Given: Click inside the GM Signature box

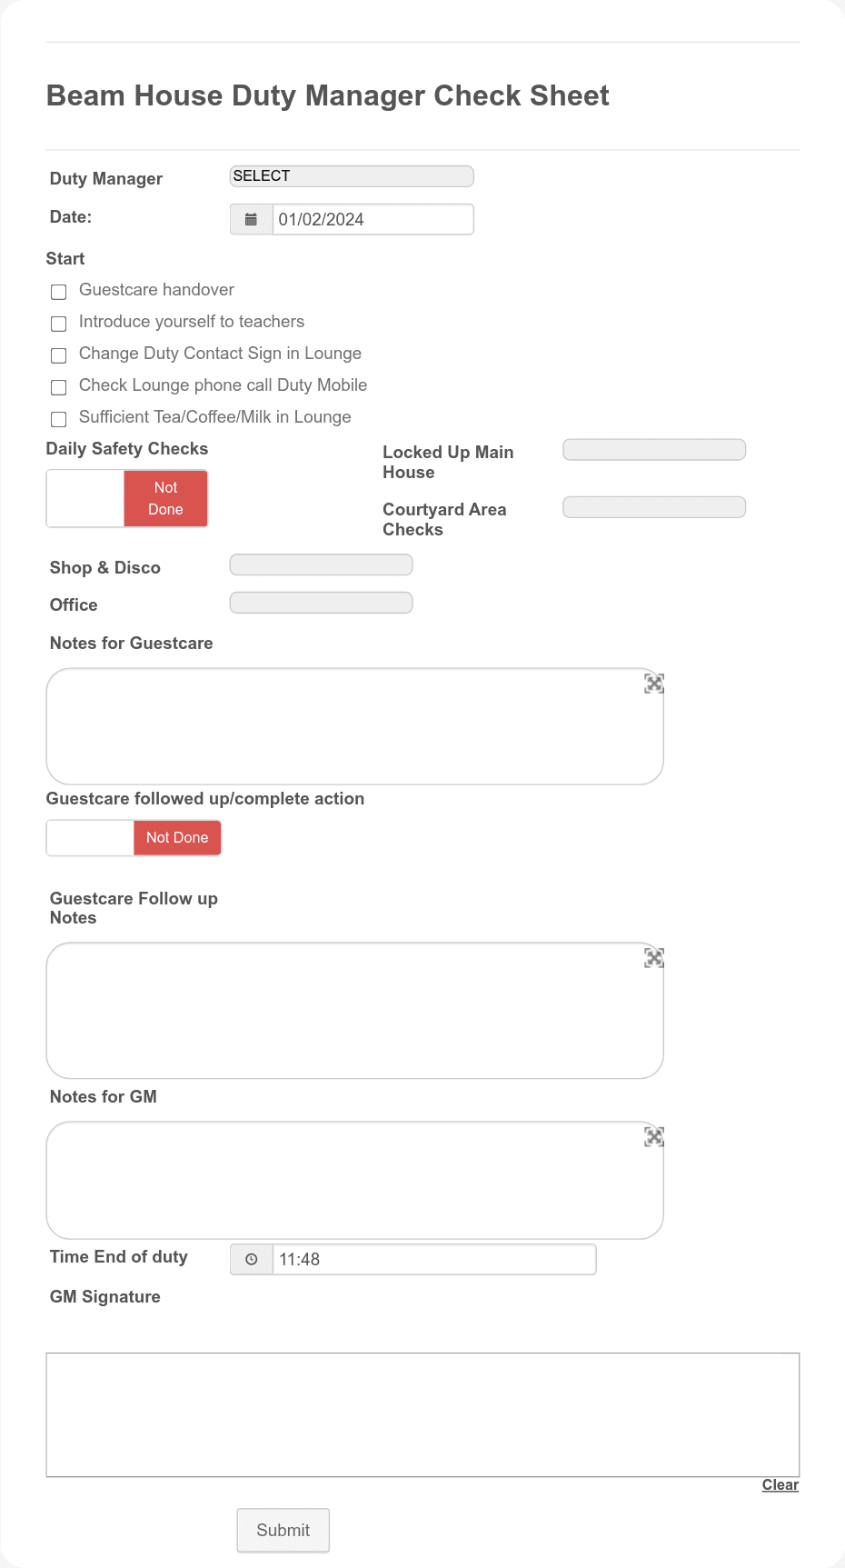Looking at the screenshot, I should (x=422, y=1414).
